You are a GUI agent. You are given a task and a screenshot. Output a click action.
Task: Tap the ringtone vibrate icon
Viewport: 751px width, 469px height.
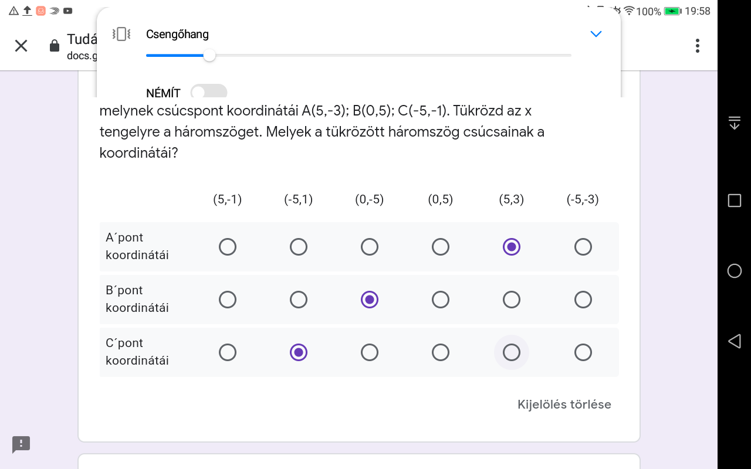[x=121, y=34]
